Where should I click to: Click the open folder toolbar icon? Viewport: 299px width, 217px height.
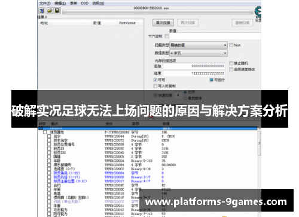point(50,11)
